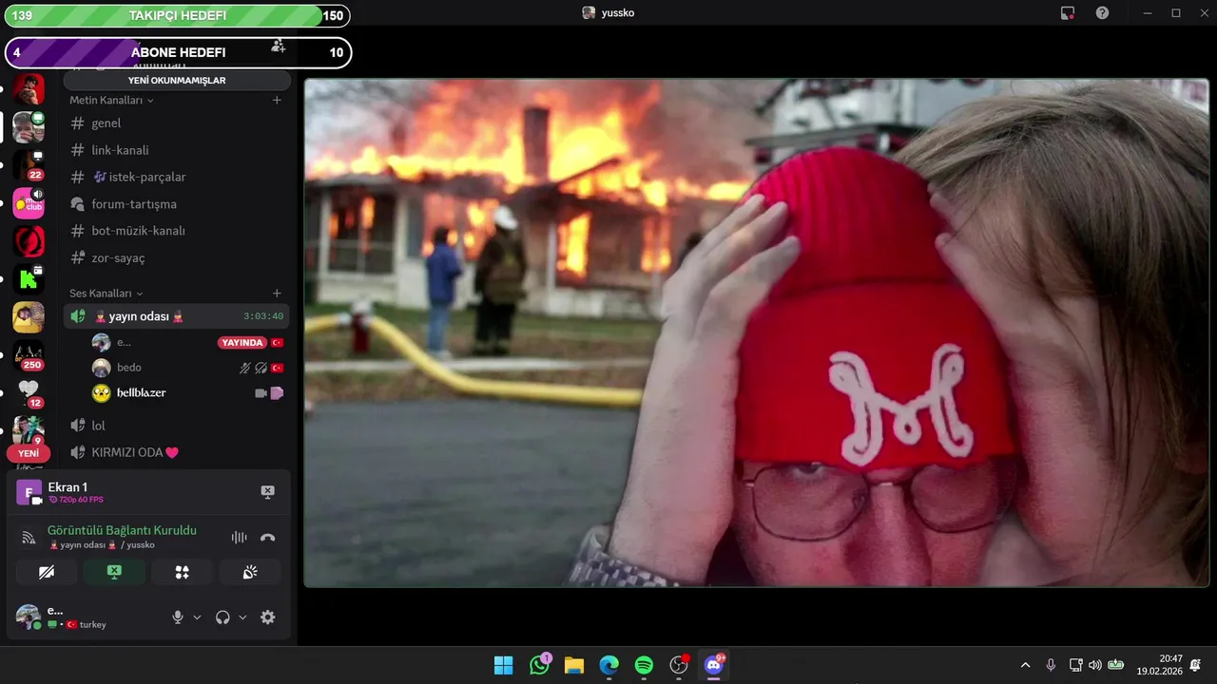This screenshot has height=684, width=1217.
Task: Open the Help question mark icon
Action: click(1102, 13)
